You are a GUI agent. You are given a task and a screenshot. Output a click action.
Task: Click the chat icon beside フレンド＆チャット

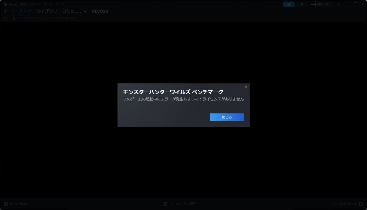pos(361,204)
